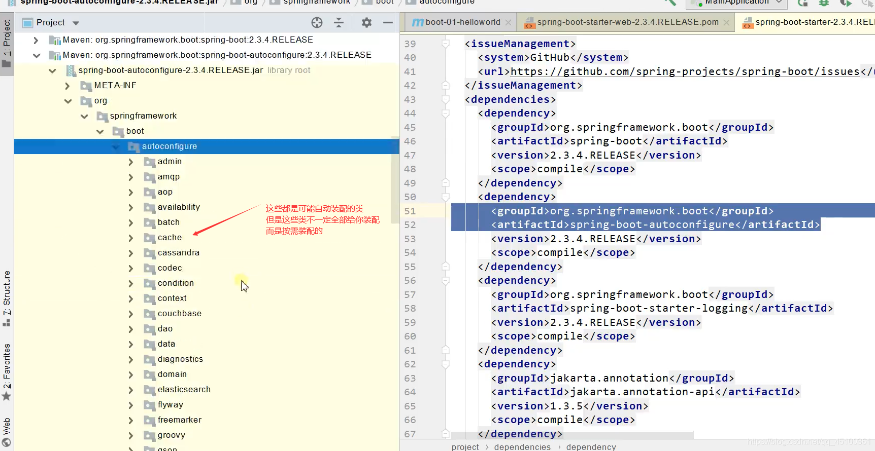875x451 pixels.
Task: Open Project panel settings gear
Action: 366,22
